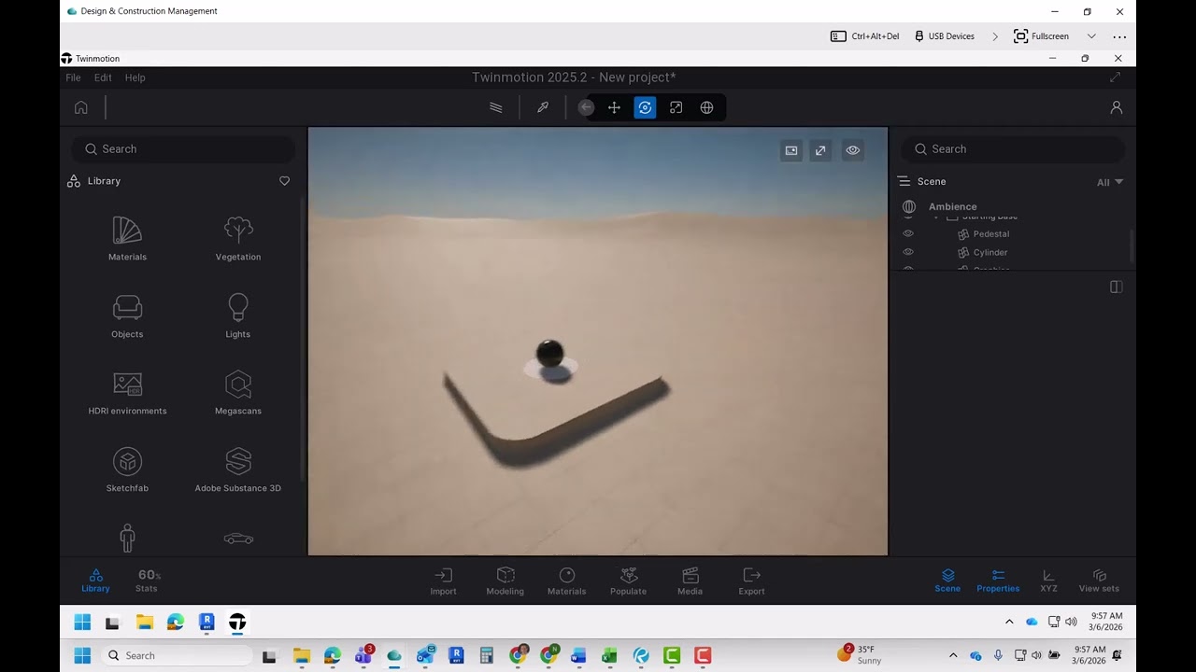Image resolution: width=1196 pixels, height=672 pixels.
Task: Toggle visibility of the Pedestal object
Action: [x=907, y=233]
